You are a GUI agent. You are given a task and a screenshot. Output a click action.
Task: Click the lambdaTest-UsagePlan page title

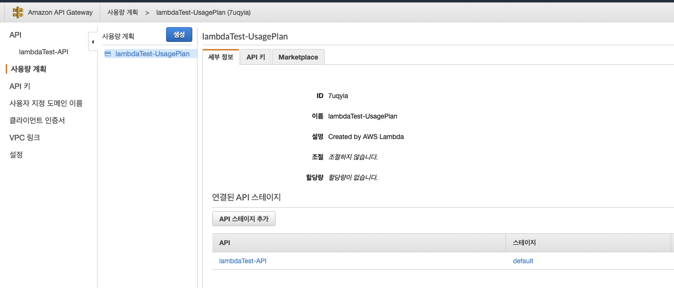[245, 36]
